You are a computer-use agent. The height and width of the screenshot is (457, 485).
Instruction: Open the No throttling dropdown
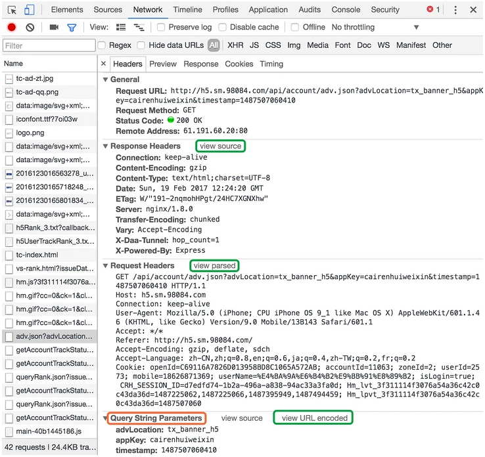point(375,28)
